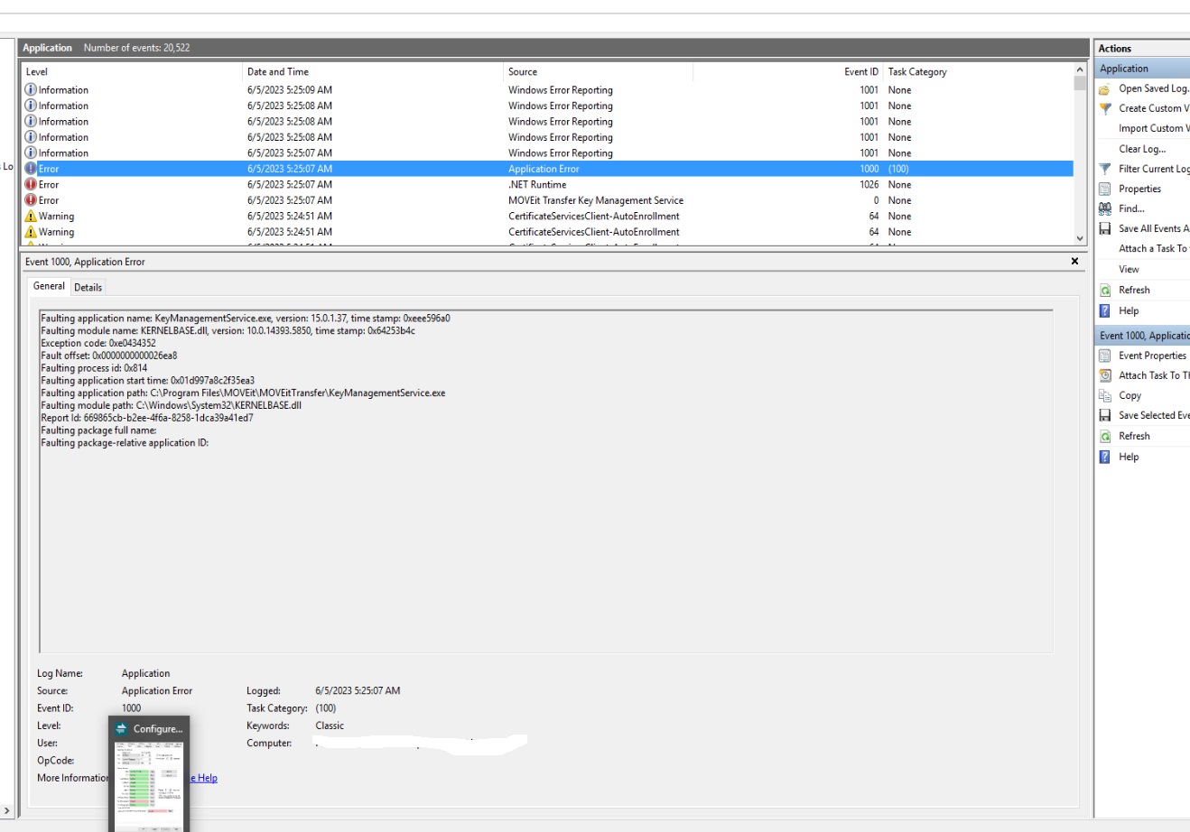Click Create Custom View funnel icon

pos(1104,108)
